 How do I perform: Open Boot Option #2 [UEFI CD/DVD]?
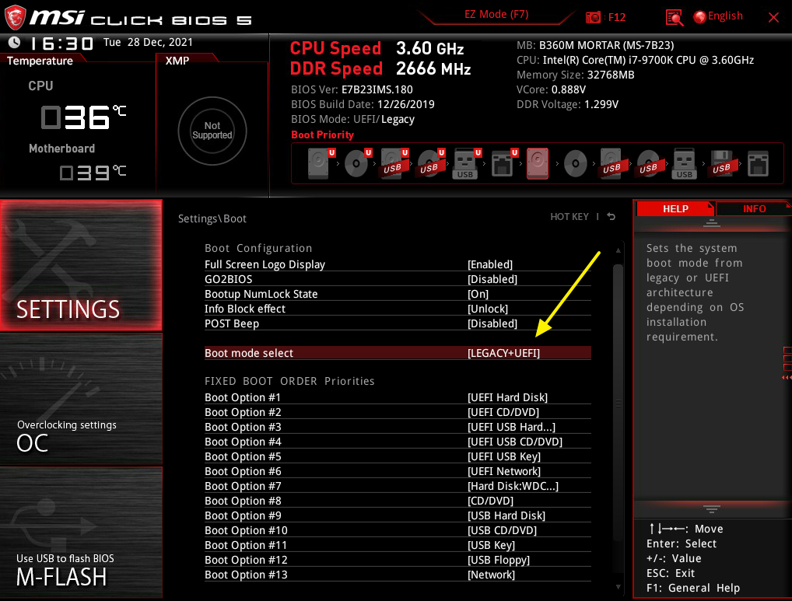398,412
